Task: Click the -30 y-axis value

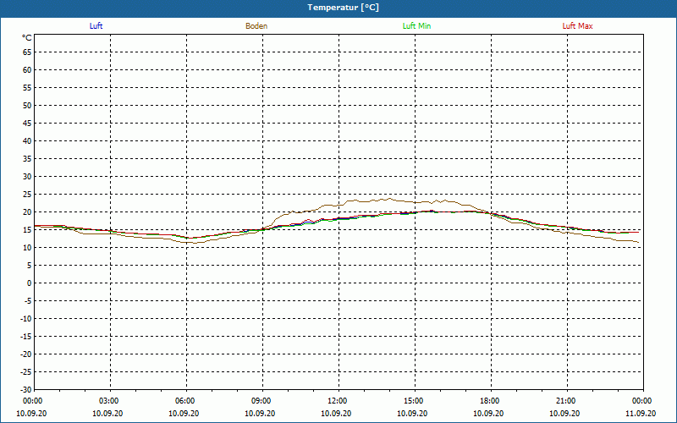Action: [x=26, y=390]
